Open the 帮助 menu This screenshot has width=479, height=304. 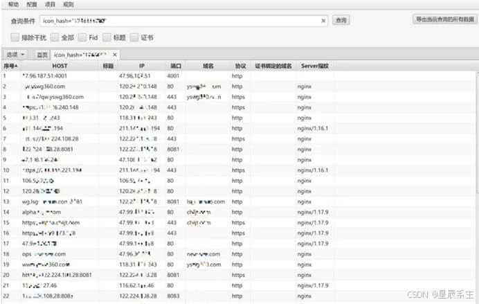pyautogui.click(x=13, y=4)
